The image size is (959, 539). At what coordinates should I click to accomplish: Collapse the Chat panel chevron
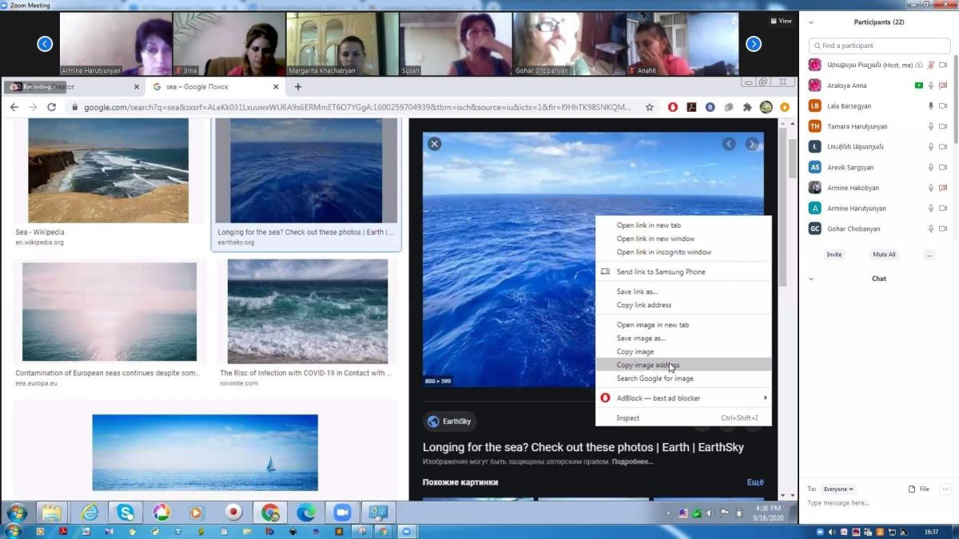click(x=811, y=279)
